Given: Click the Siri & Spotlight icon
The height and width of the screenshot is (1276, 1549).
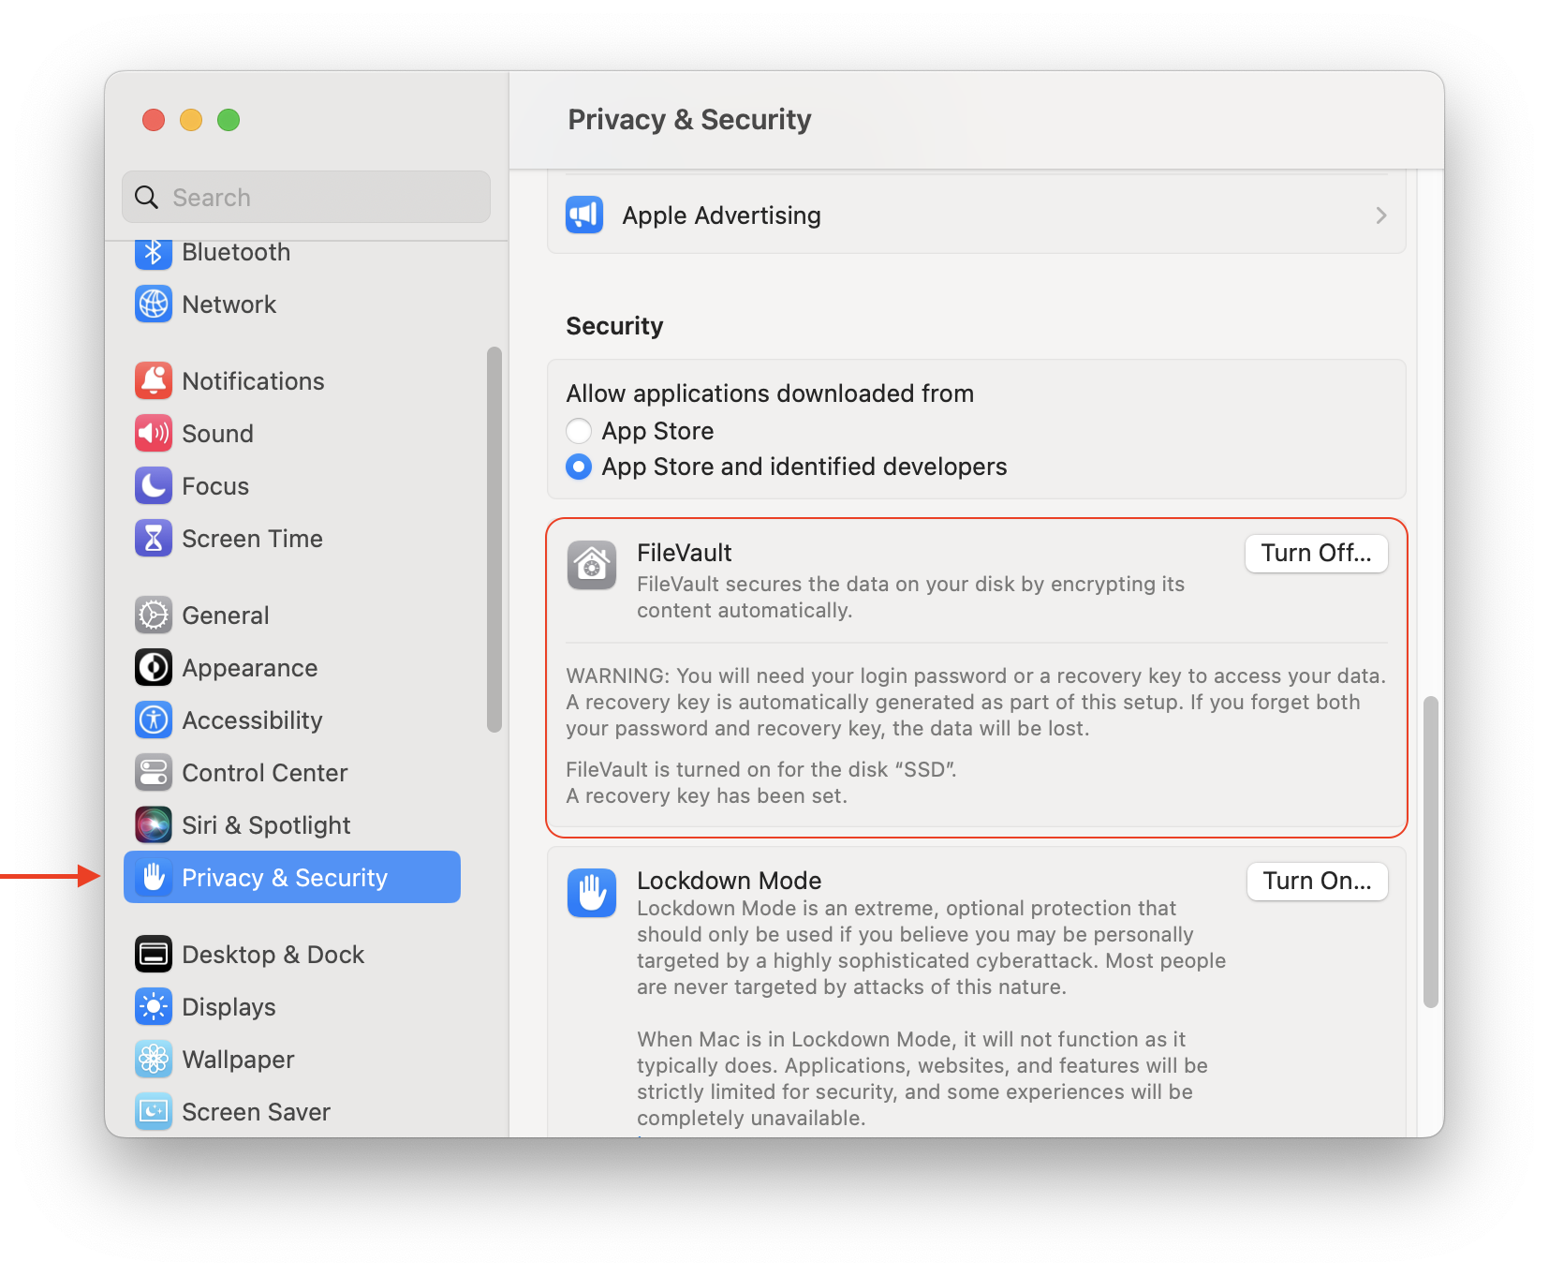Looking at the screenshot, I should 154,825.
